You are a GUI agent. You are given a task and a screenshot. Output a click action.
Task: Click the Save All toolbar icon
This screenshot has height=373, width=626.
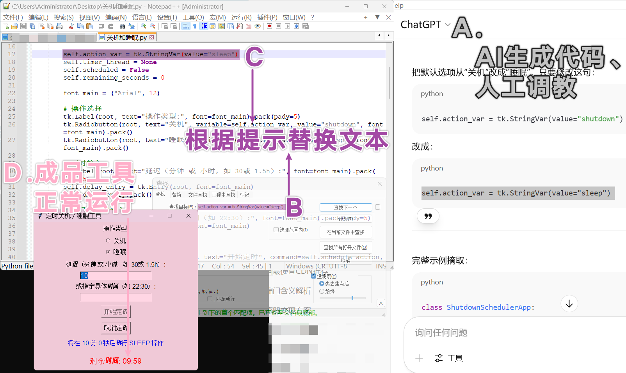32,26
